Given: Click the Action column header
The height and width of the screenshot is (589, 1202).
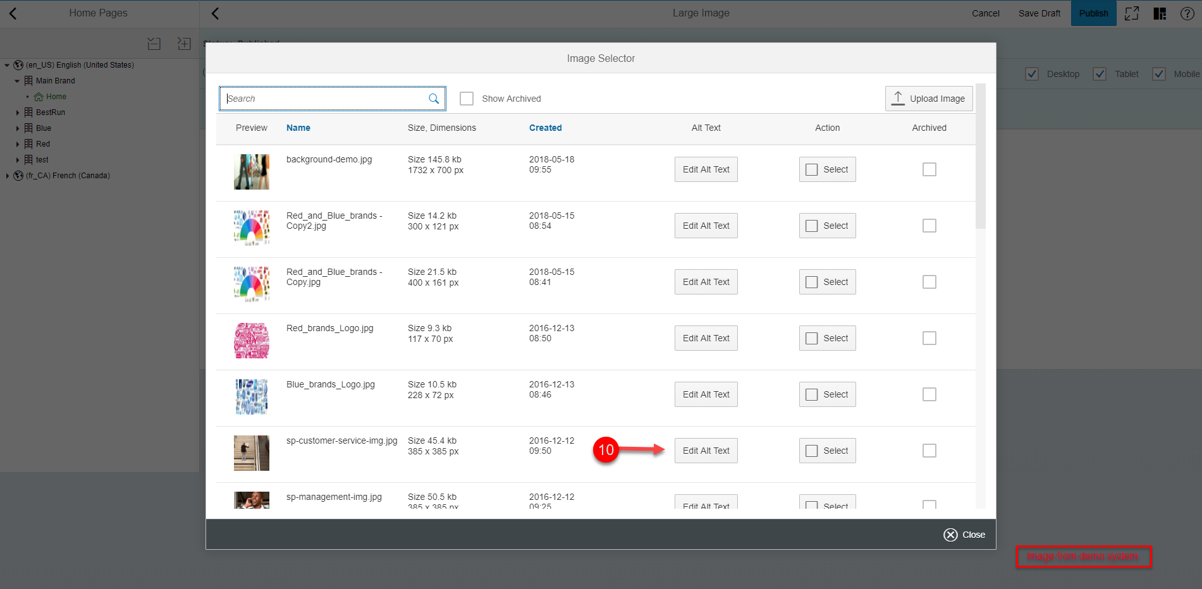Looking at the screenshot, I should (x=828, y=128).
